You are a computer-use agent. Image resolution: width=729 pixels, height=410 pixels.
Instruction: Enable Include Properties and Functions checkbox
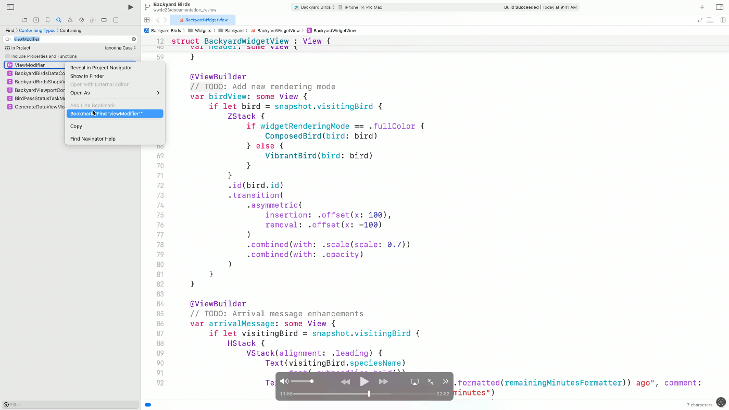[x=8, y=56]
